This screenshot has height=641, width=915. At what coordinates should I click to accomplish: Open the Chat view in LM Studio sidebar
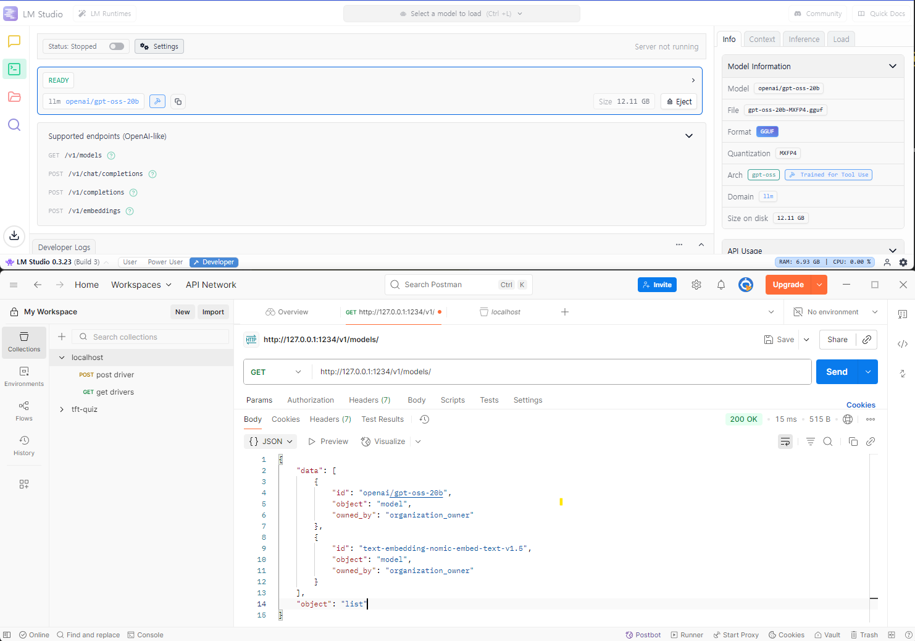coord(14,41)
